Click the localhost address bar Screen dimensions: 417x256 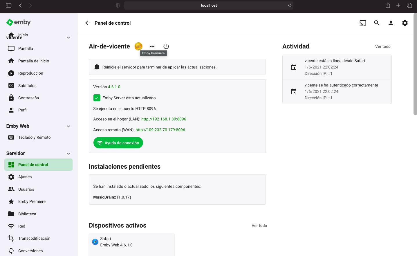209,5
